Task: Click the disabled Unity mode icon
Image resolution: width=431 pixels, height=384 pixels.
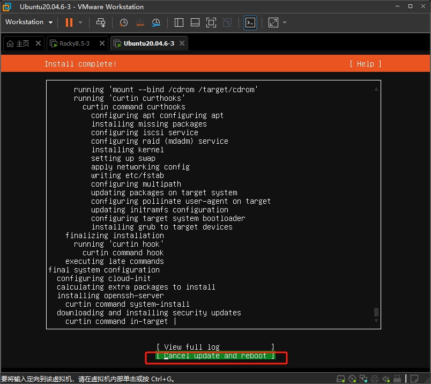Action: point(227,23)
